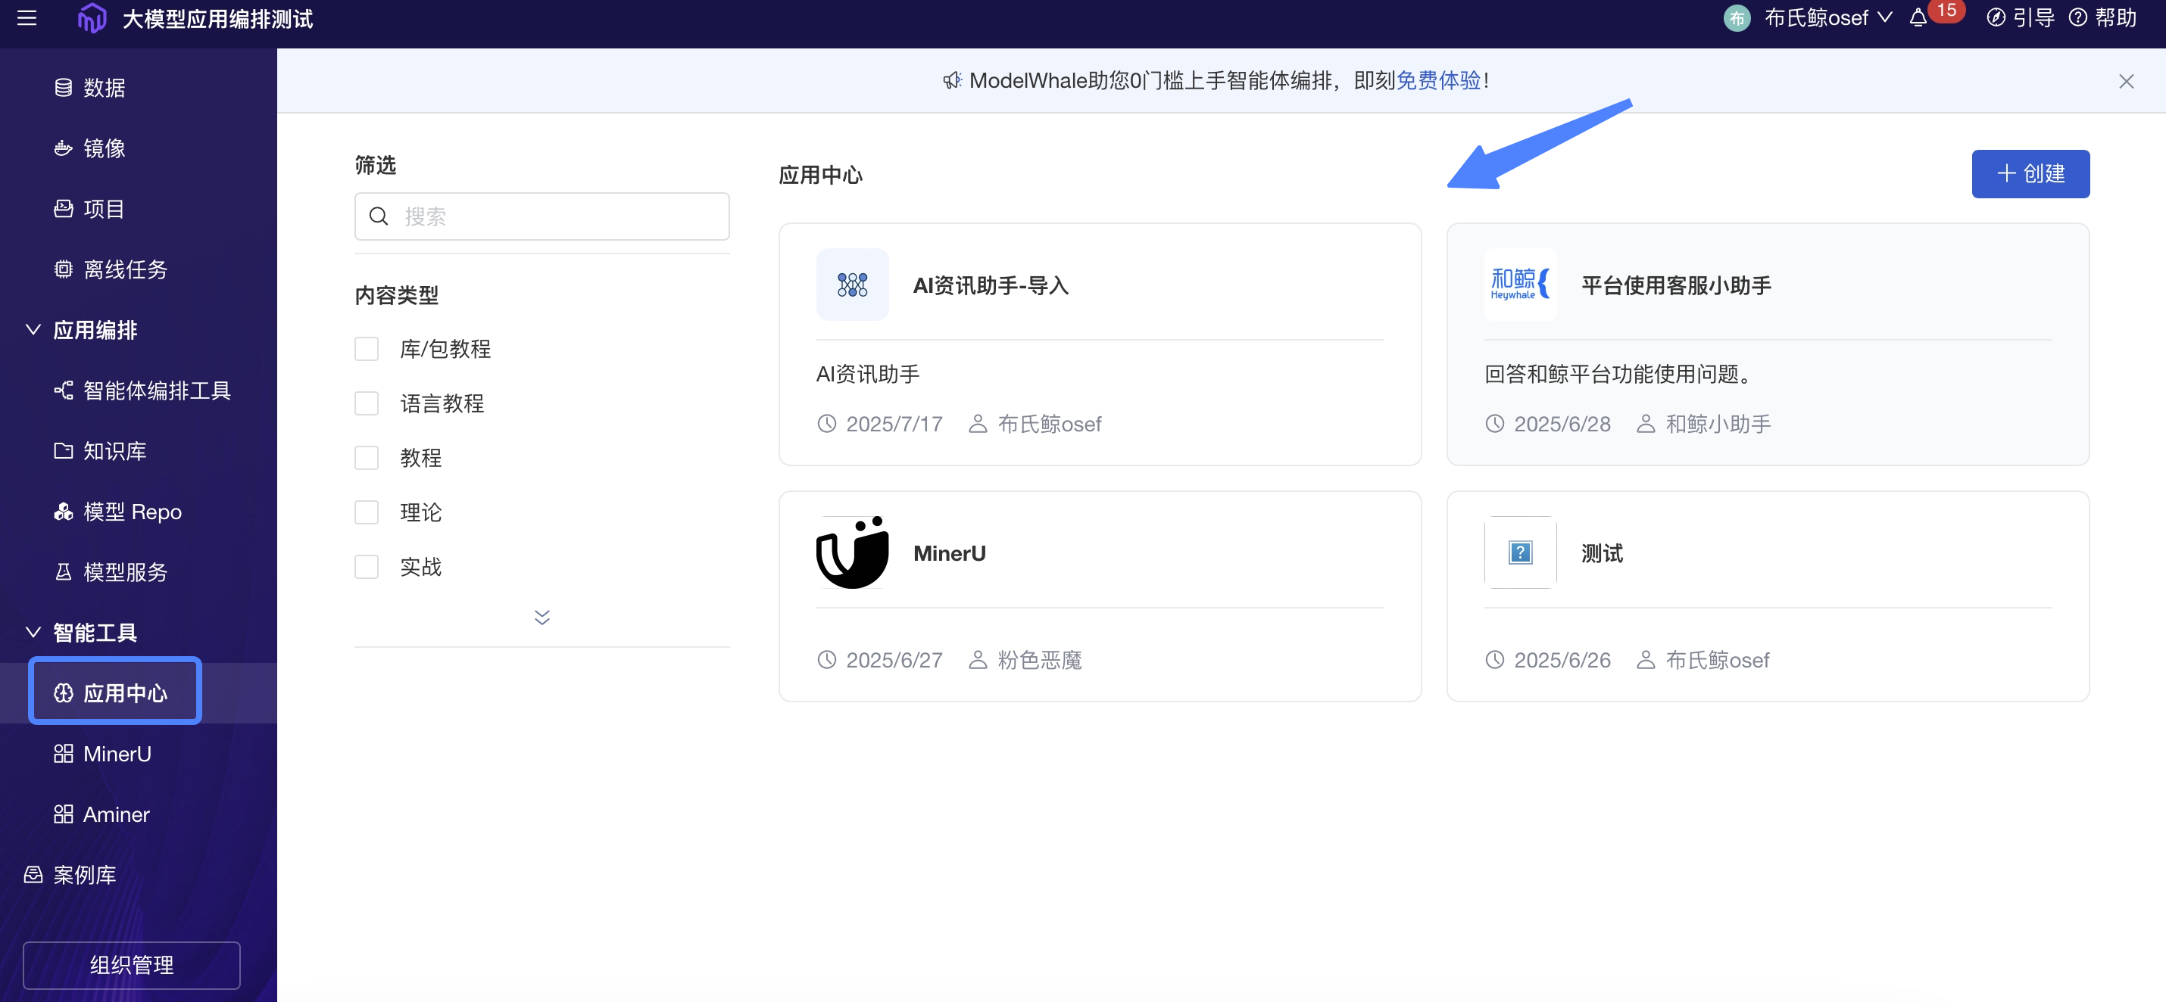Screen dimensions: 2166x1002
Task: Open the notification bell icon
Action: [x=1918, y=18]
